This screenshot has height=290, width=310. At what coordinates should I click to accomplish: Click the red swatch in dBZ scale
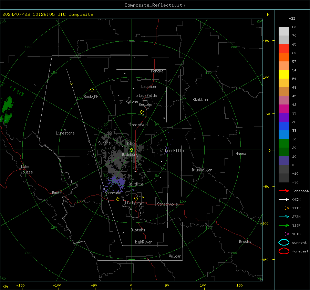click(284, 49)
